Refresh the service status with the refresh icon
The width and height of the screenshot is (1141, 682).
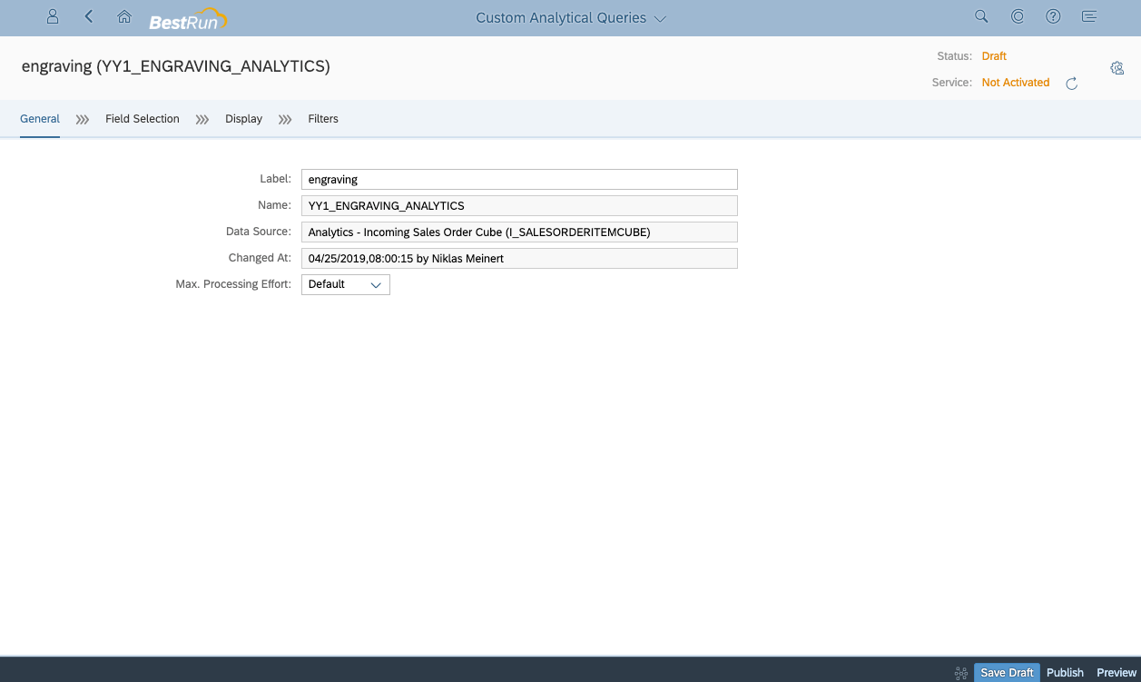pos(1072,83)
